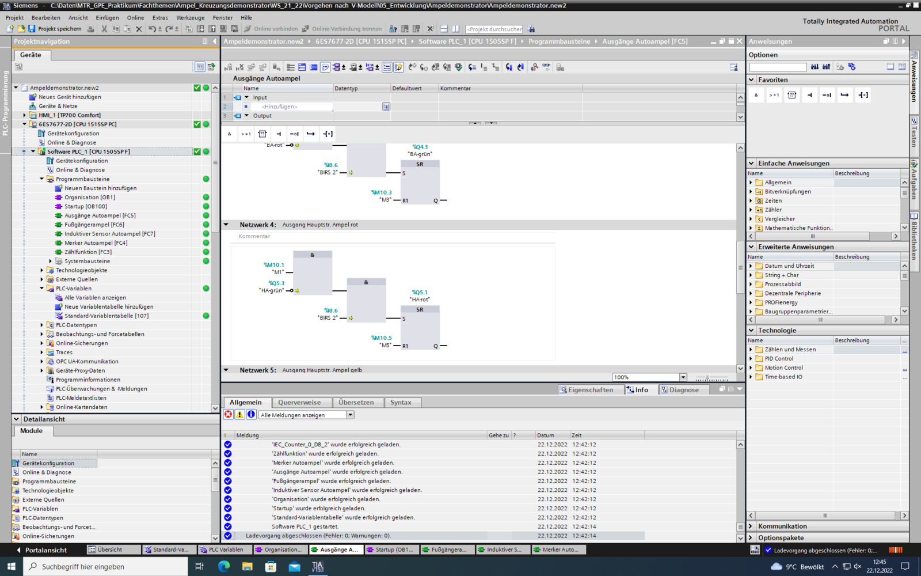Click the Projekt speichern save icon

tap(32, 29)
